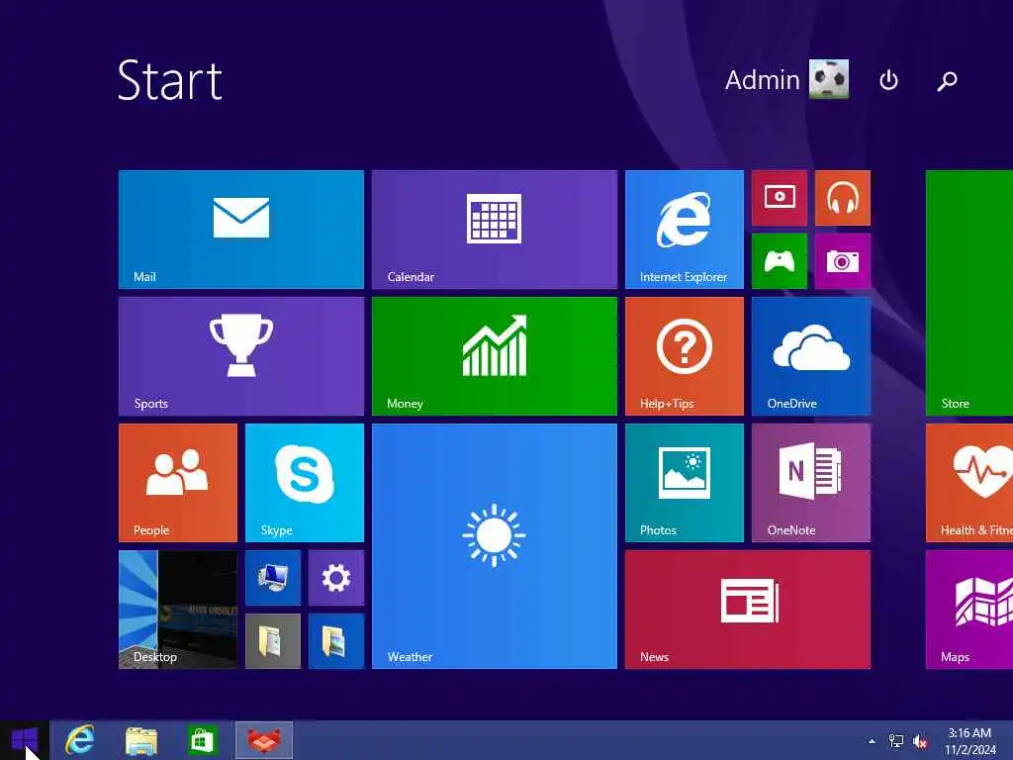Image resolution: width=1013 pixels, height=760 pixels.
Task: Open the Camera tile
Action: 843,261
